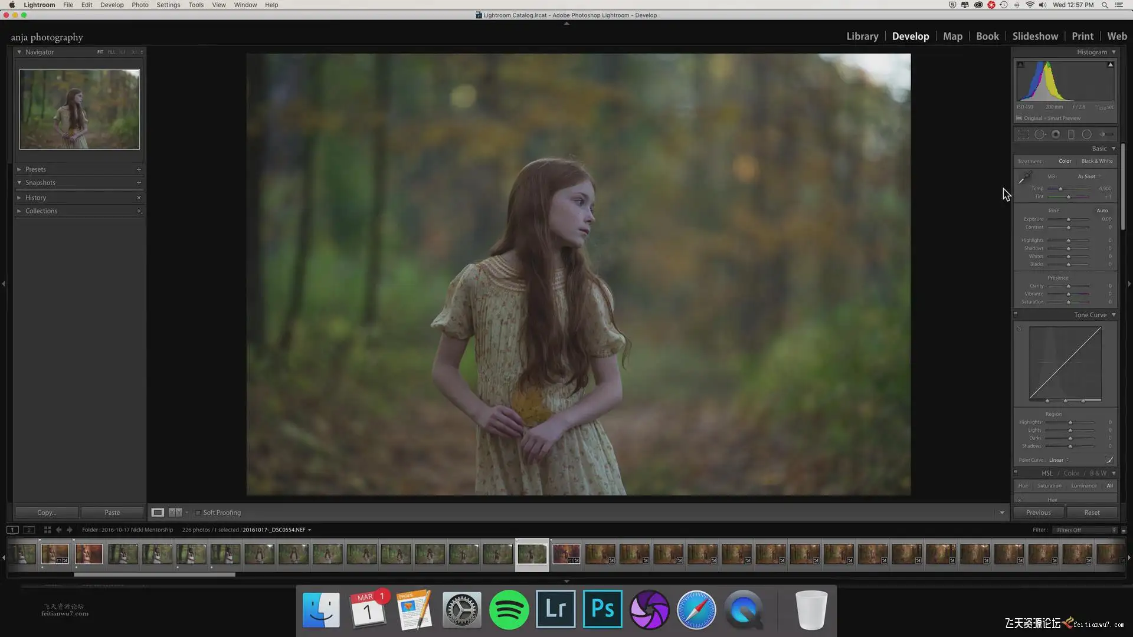Image resolution: width=1133 pixels, height=637 pixels.
Task: Expand the Presets panel
Action: [35, 169]
